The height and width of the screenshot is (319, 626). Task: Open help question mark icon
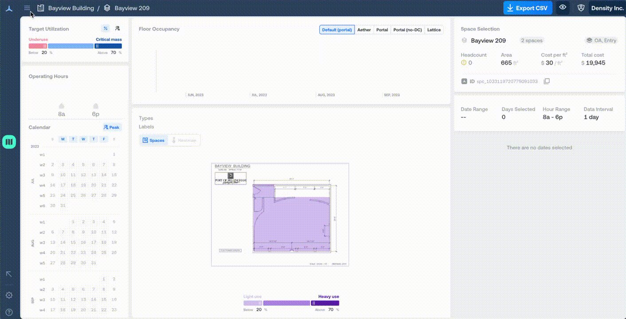pos(9,312)
